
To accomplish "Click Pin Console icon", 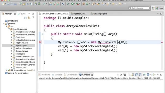I will tap(144, 75).
